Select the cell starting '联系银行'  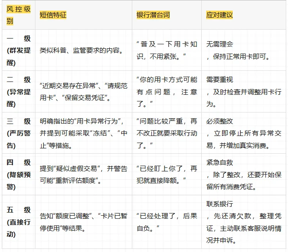244,222
